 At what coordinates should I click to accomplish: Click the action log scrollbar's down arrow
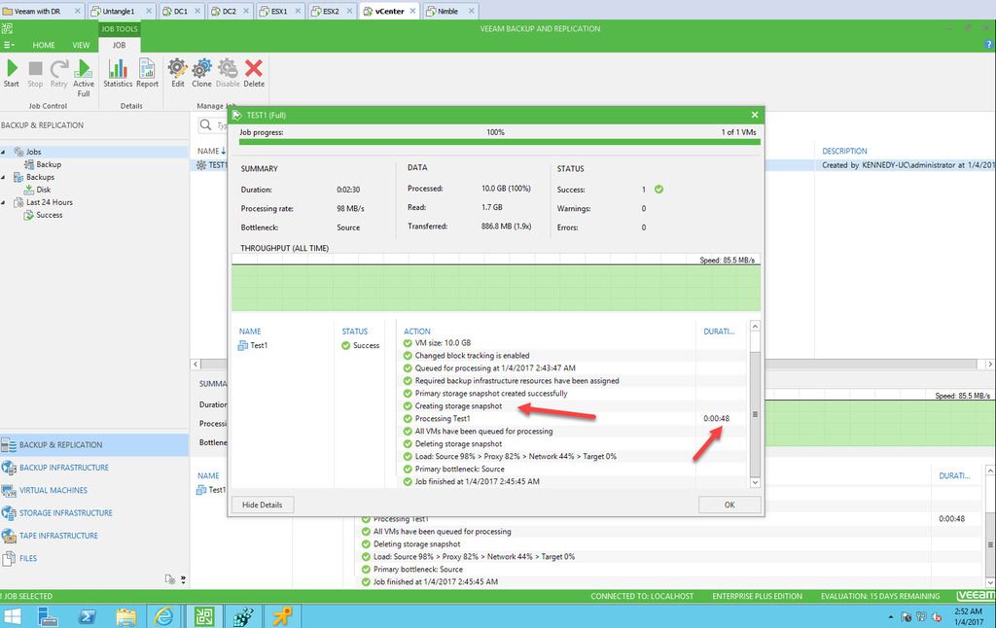(755, 482)
